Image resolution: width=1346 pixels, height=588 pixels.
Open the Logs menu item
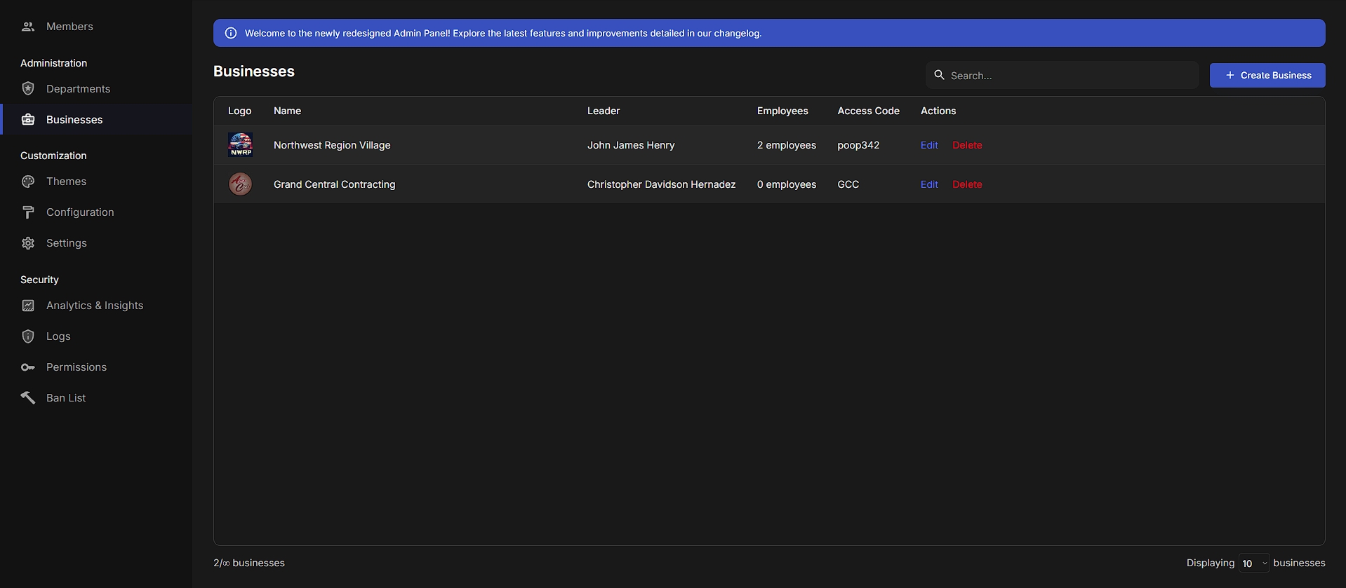58,336
